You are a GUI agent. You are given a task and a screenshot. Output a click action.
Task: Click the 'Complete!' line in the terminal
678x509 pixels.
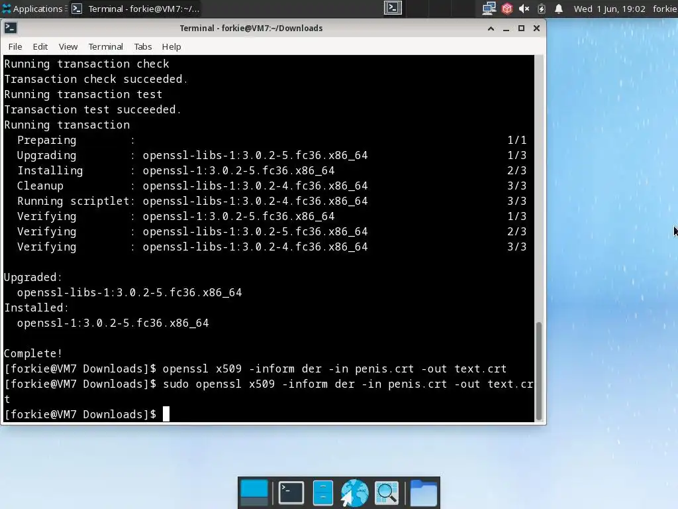33,354
